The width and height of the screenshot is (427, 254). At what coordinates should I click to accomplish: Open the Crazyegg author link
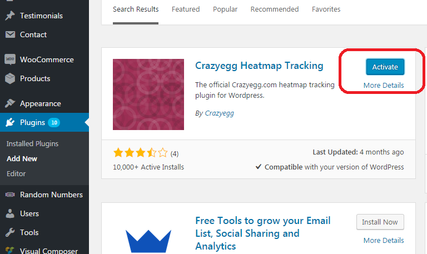click(219, 113)
